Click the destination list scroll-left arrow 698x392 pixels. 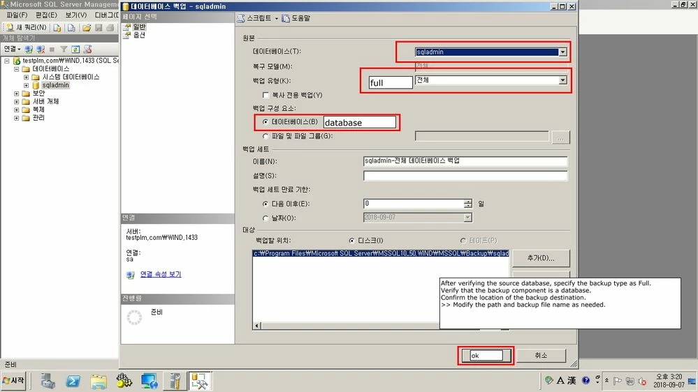click(x=257, y=326)
